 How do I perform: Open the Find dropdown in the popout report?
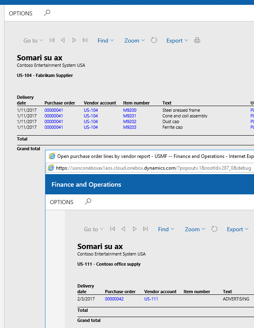[x=166, y=229]
